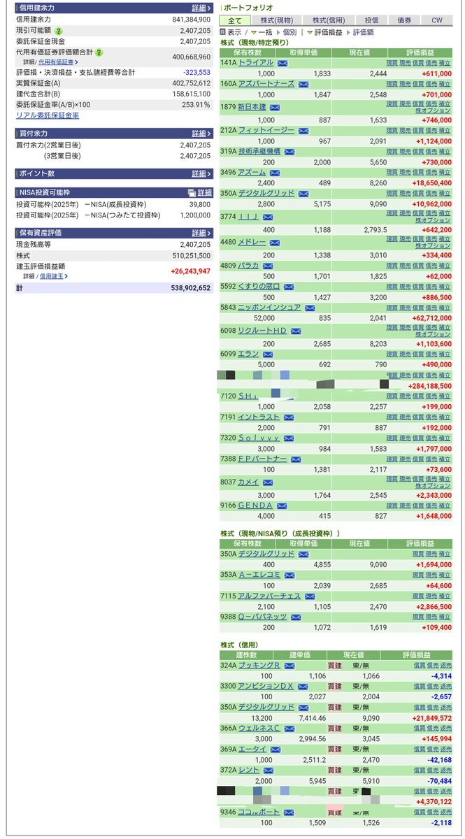Open help icon beside 代用有価証券評価額合計

tap(99, 52)
